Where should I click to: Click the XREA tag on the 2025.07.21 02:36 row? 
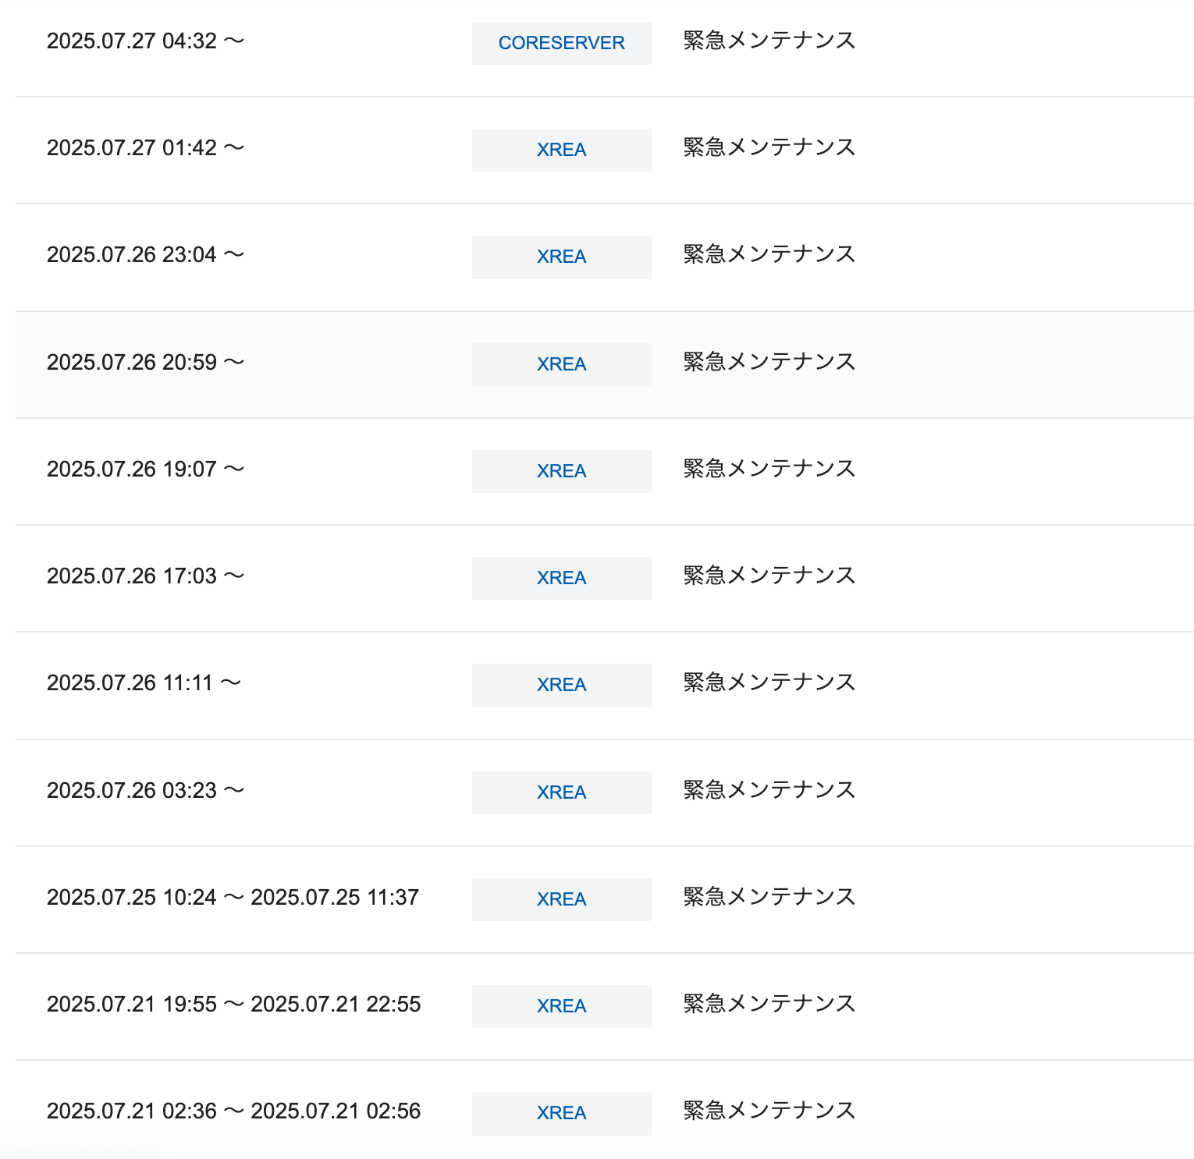pos(561,1113)
